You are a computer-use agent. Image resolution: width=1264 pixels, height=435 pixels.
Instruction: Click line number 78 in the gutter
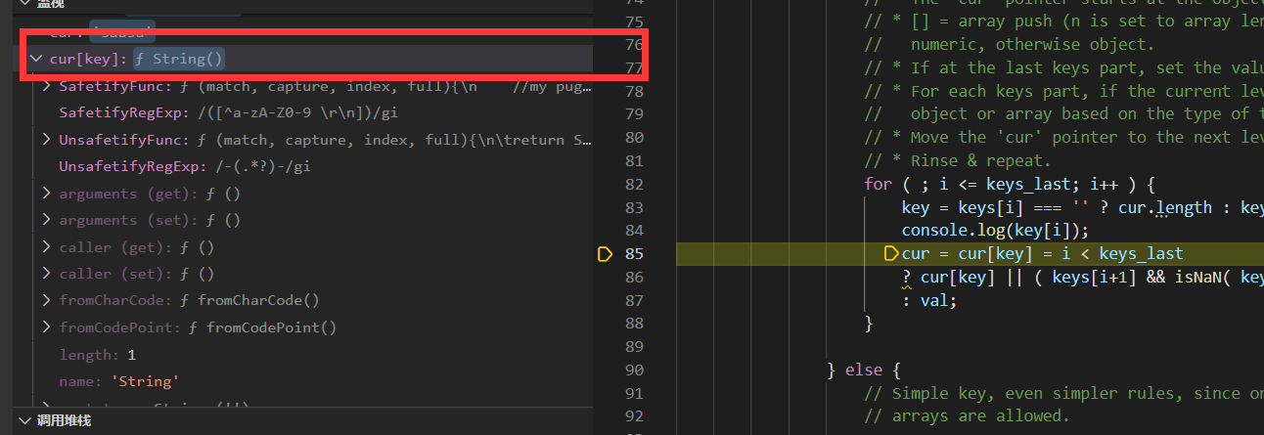633,91
